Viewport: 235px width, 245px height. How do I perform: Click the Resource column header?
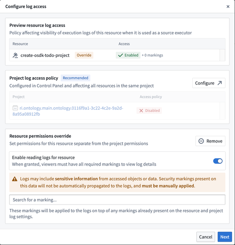(20, 44)
